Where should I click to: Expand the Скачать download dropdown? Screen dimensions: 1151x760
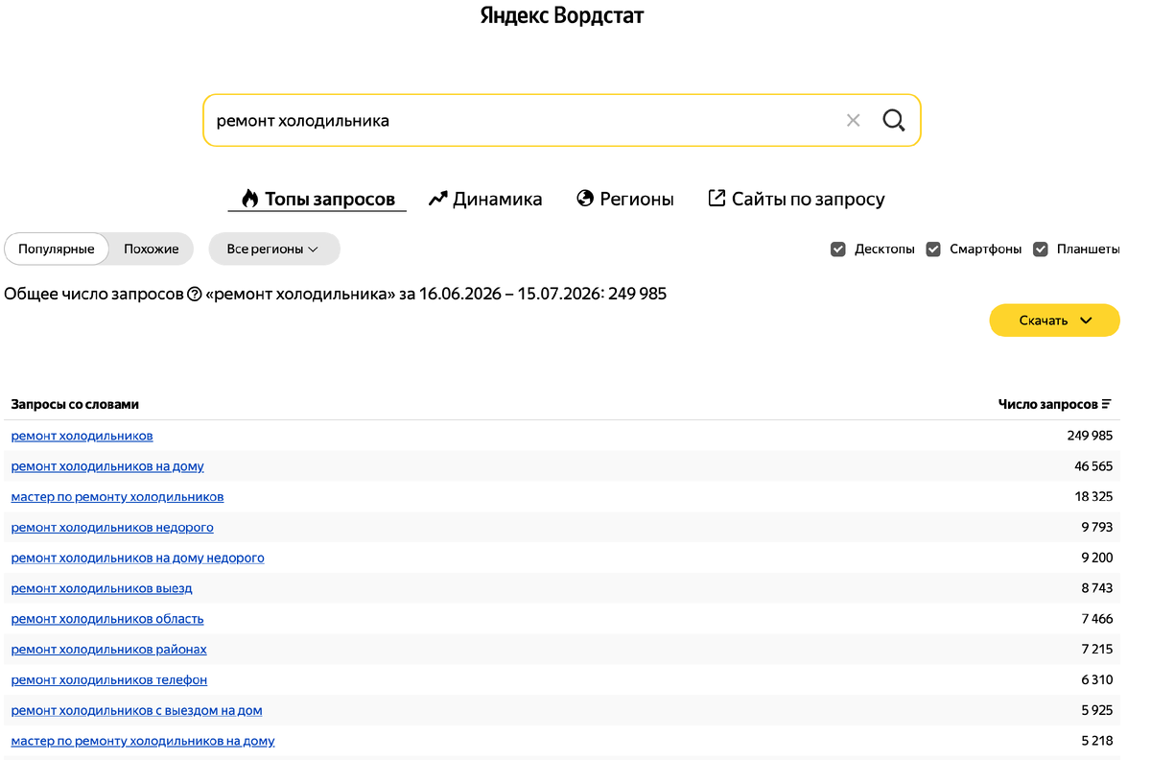tap(1054, 321)
